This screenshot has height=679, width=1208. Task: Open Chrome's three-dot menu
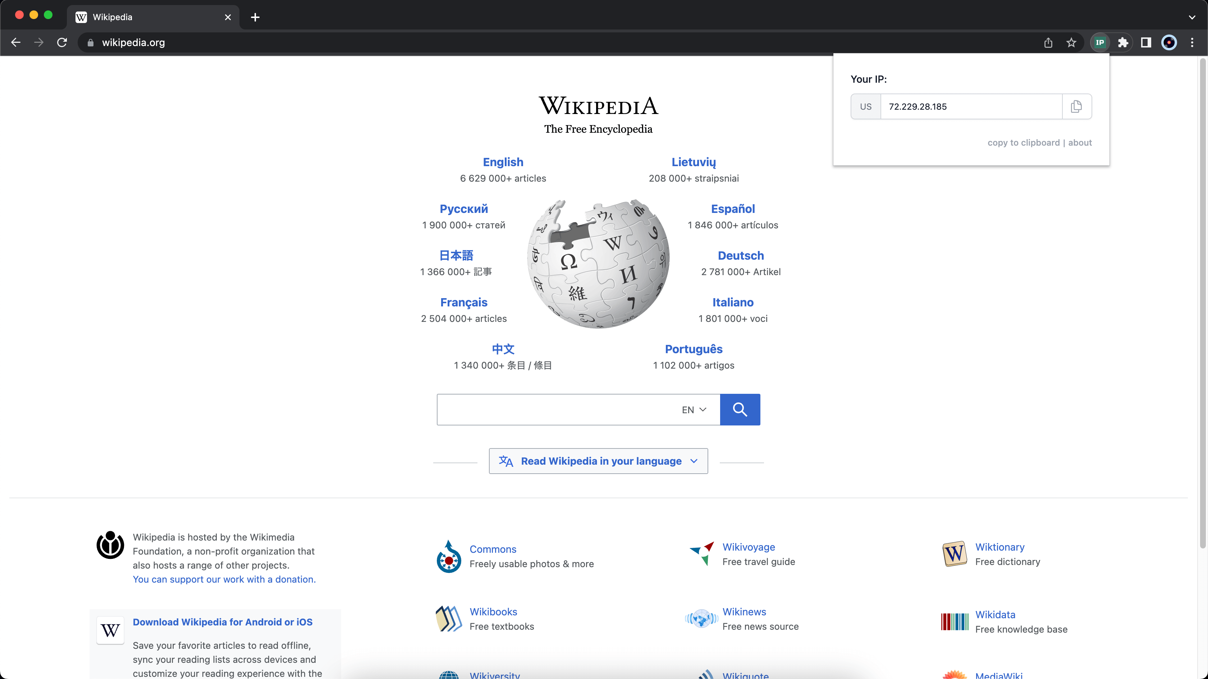1192,43
